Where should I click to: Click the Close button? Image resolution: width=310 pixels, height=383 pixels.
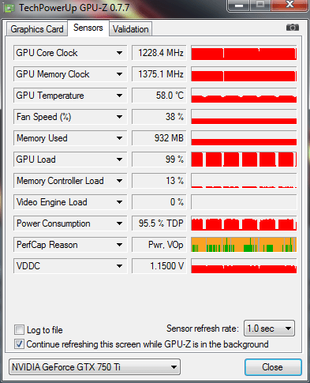(x=273, y=367)
